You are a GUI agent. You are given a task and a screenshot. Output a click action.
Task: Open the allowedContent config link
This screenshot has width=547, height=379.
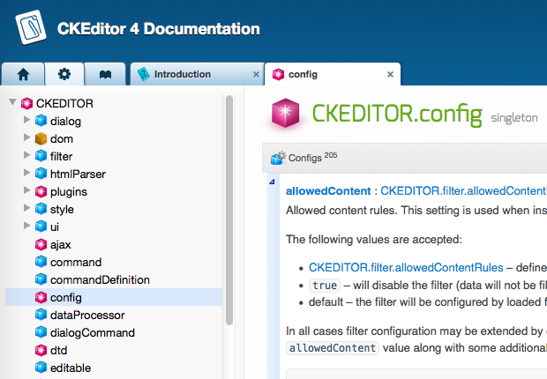(328, 191)
